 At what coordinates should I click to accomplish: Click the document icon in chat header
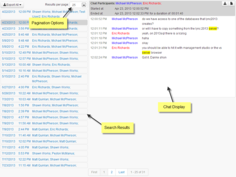[x=231, y=3]
